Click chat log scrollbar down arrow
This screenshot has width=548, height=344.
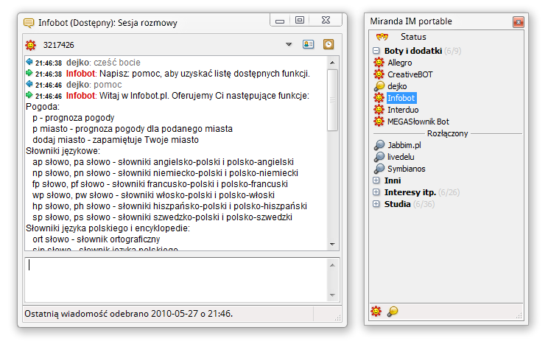pos(332,244)
